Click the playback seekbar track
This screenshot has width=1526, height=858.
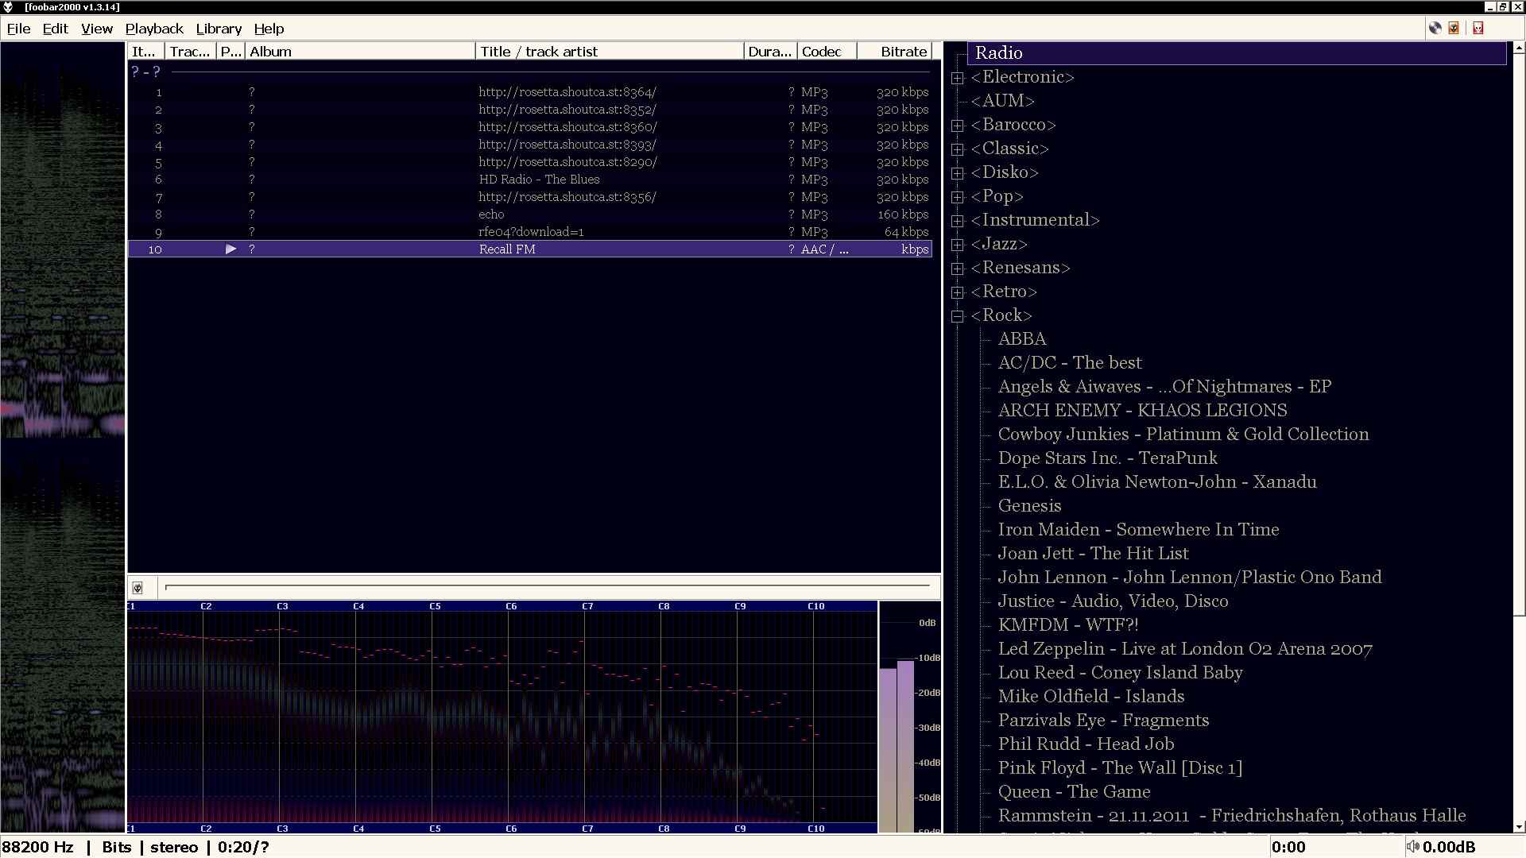click(547, 587)
